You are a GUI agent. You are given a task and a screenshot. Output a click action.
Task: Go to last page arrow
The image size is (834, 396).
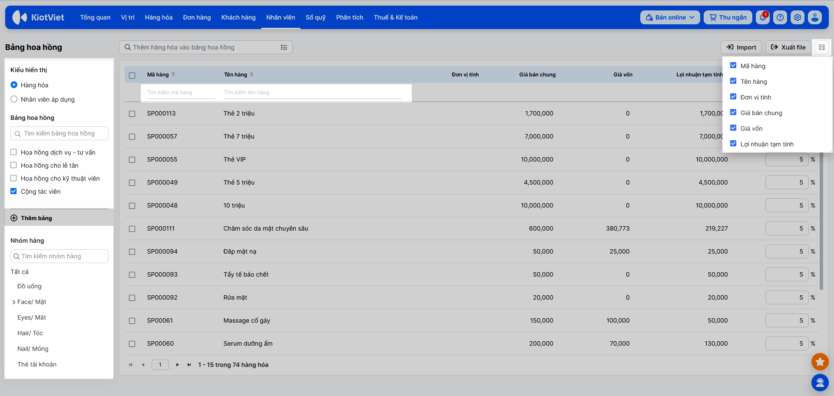pos(189,365)
